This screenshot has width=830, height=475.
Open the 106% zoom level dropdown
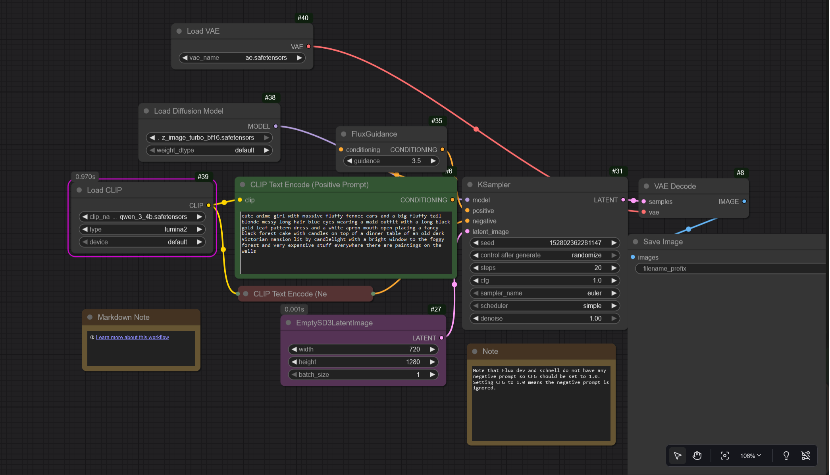750,456
